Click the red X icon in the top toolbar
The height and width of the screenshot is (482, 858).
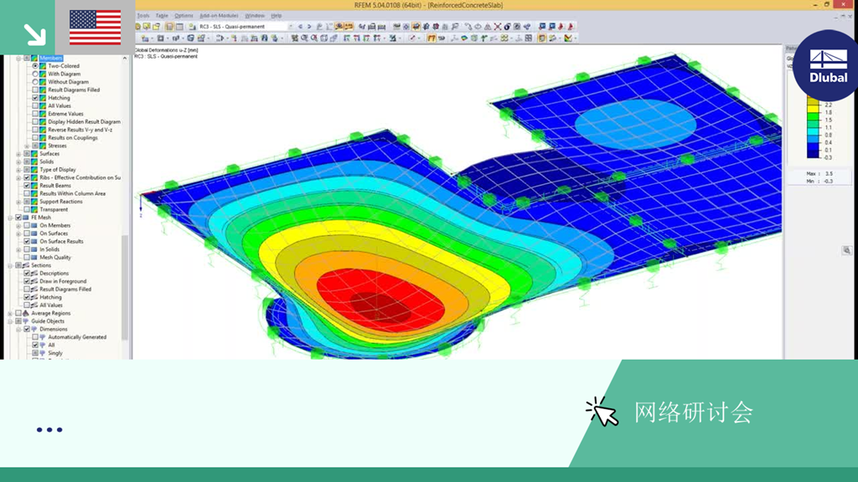(x=498, y=26)
